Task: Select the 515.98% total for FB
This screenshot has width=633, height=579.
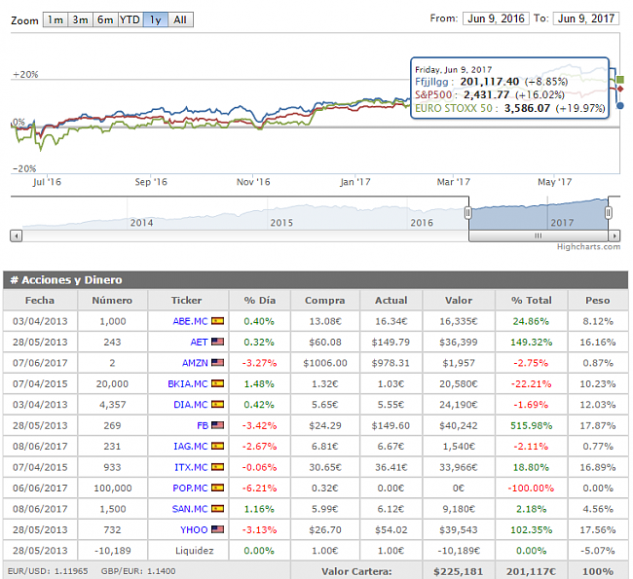Action: coord(532,425)
